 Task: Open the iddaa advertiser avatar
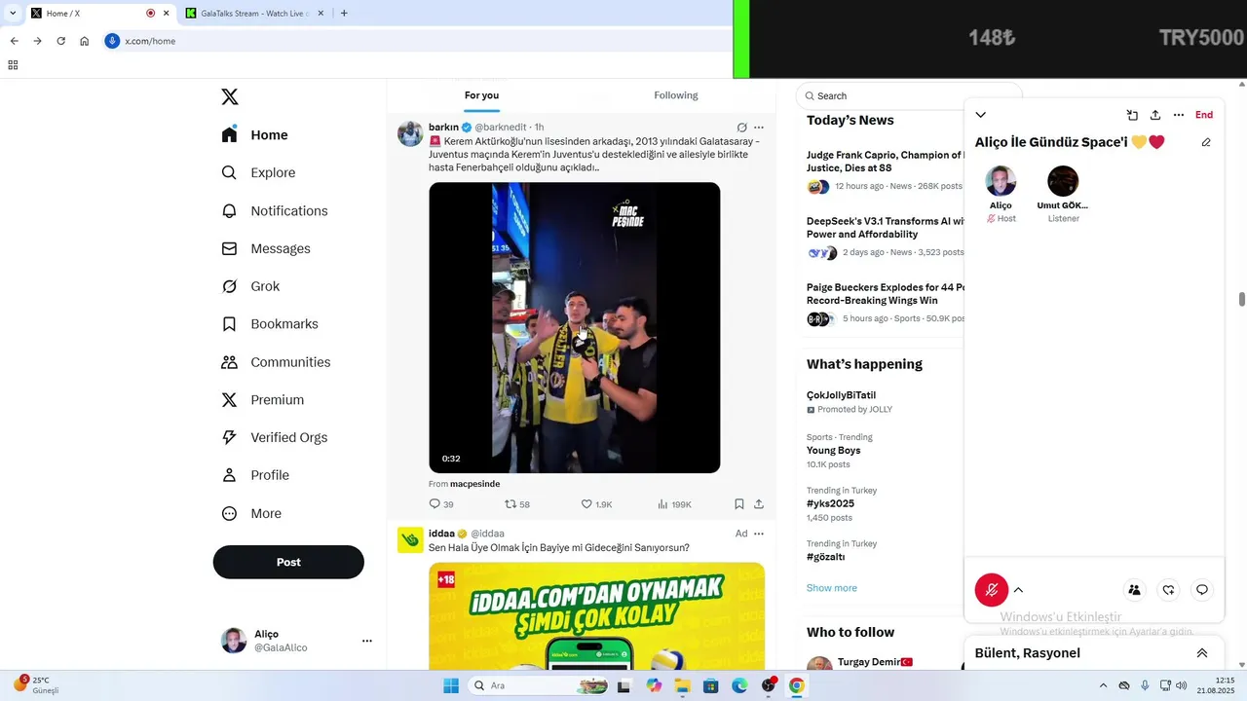click(410, 539)
